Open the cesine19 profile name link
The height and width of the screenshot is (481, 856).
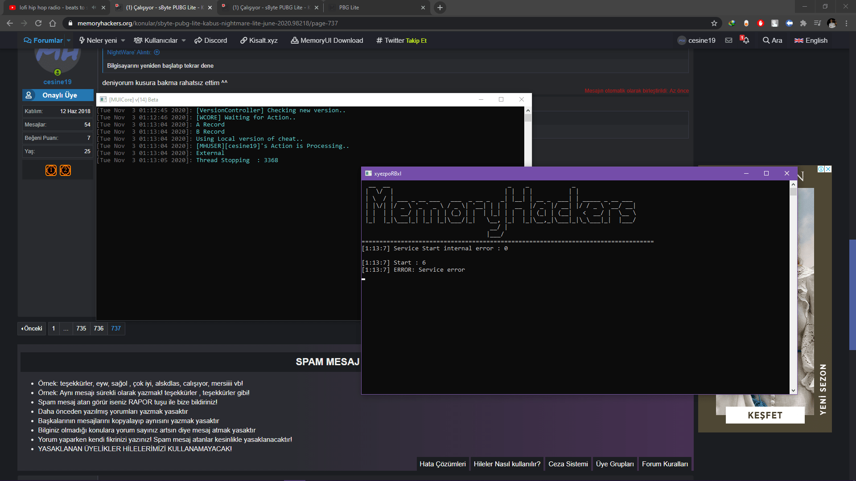58,82
